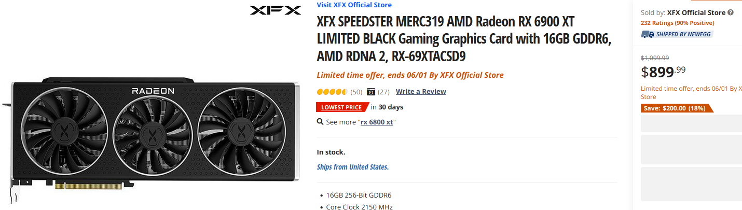Click the camera icon for customer photos
Screen dimensions: 742x210
371,92
